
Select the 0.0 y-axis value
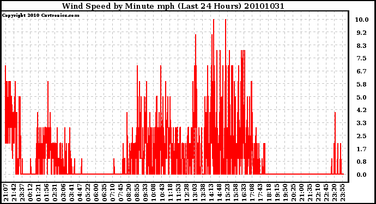point(362,175)
